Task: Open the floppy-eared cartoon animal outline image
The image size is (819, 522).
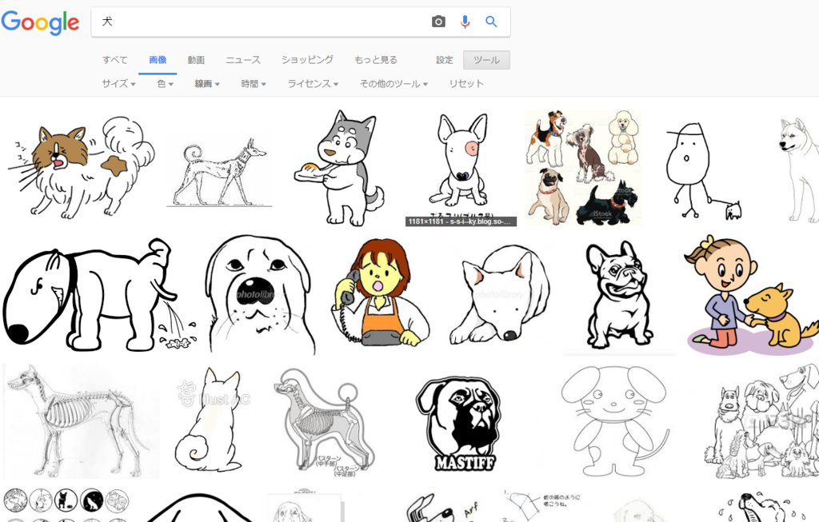Action: click(615, 421)
